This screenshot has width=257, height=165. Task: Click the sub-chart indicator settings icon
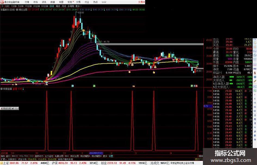[x=2, y=89]
